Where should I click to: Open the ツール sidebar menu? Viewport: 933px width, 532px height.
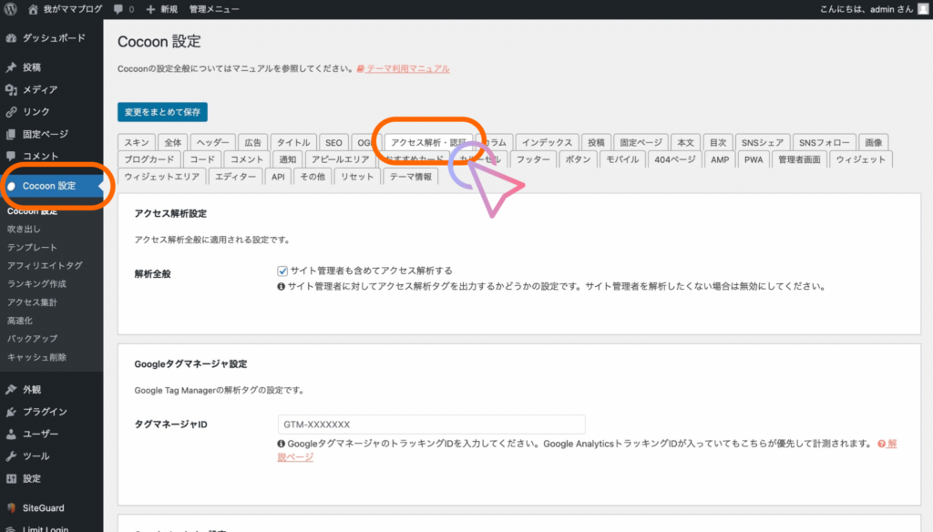tap(36, 456)
